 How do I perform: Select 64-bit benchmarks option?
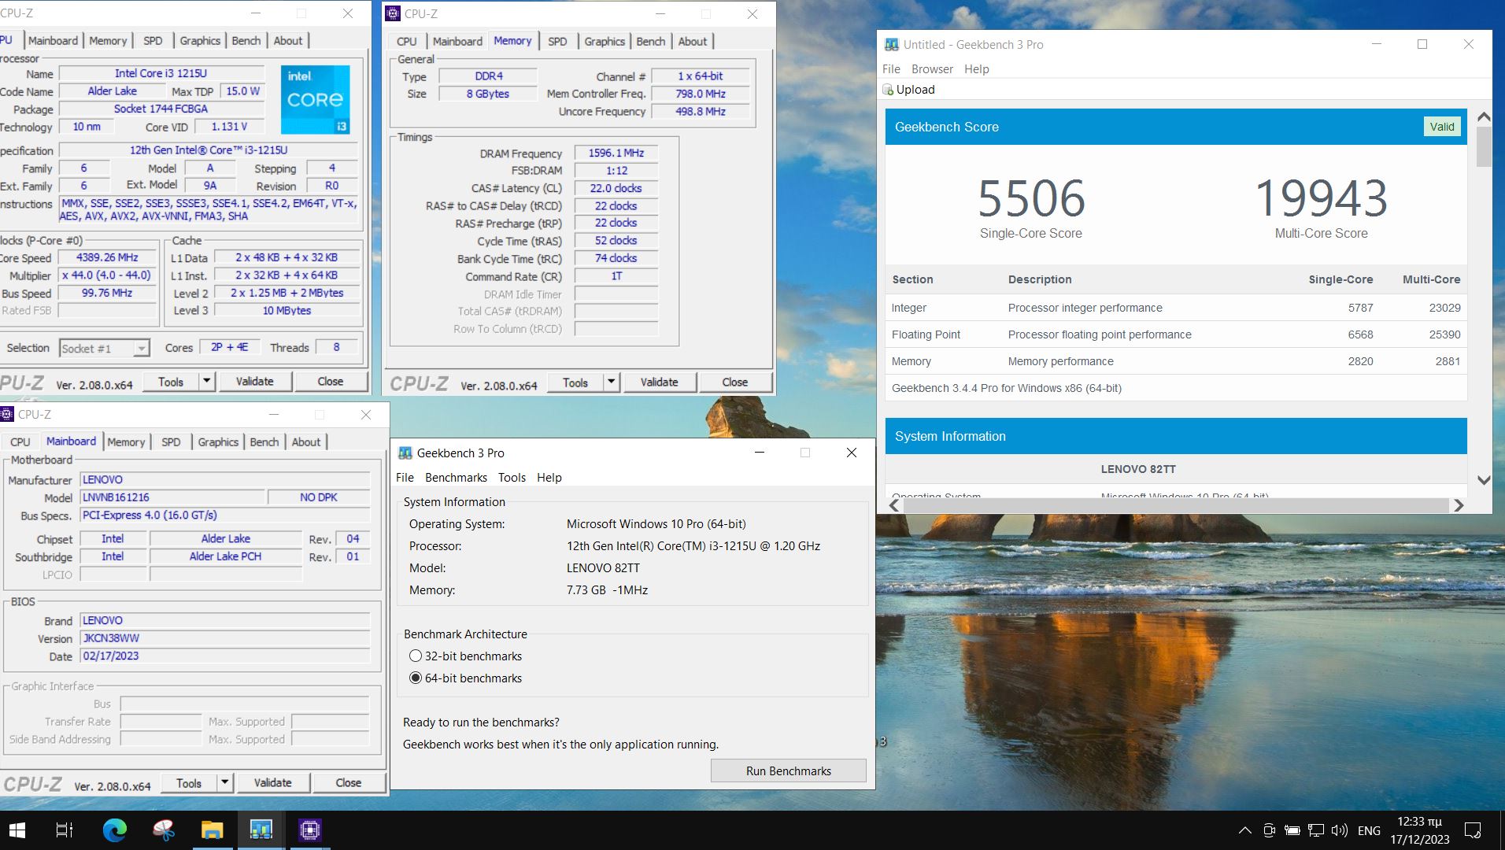pyautogui.click(x=416, y=678)
